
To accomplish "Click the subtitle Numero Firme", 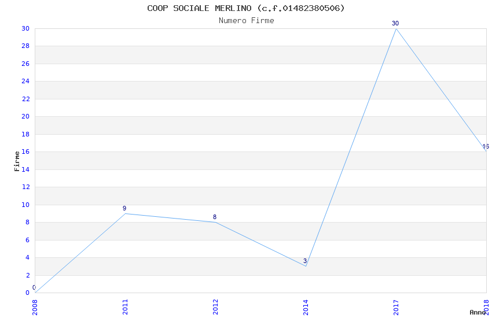I will point(247,21).
